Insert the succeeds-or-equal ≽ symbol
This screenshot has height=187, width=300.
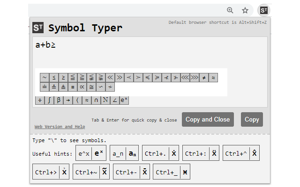157,78
